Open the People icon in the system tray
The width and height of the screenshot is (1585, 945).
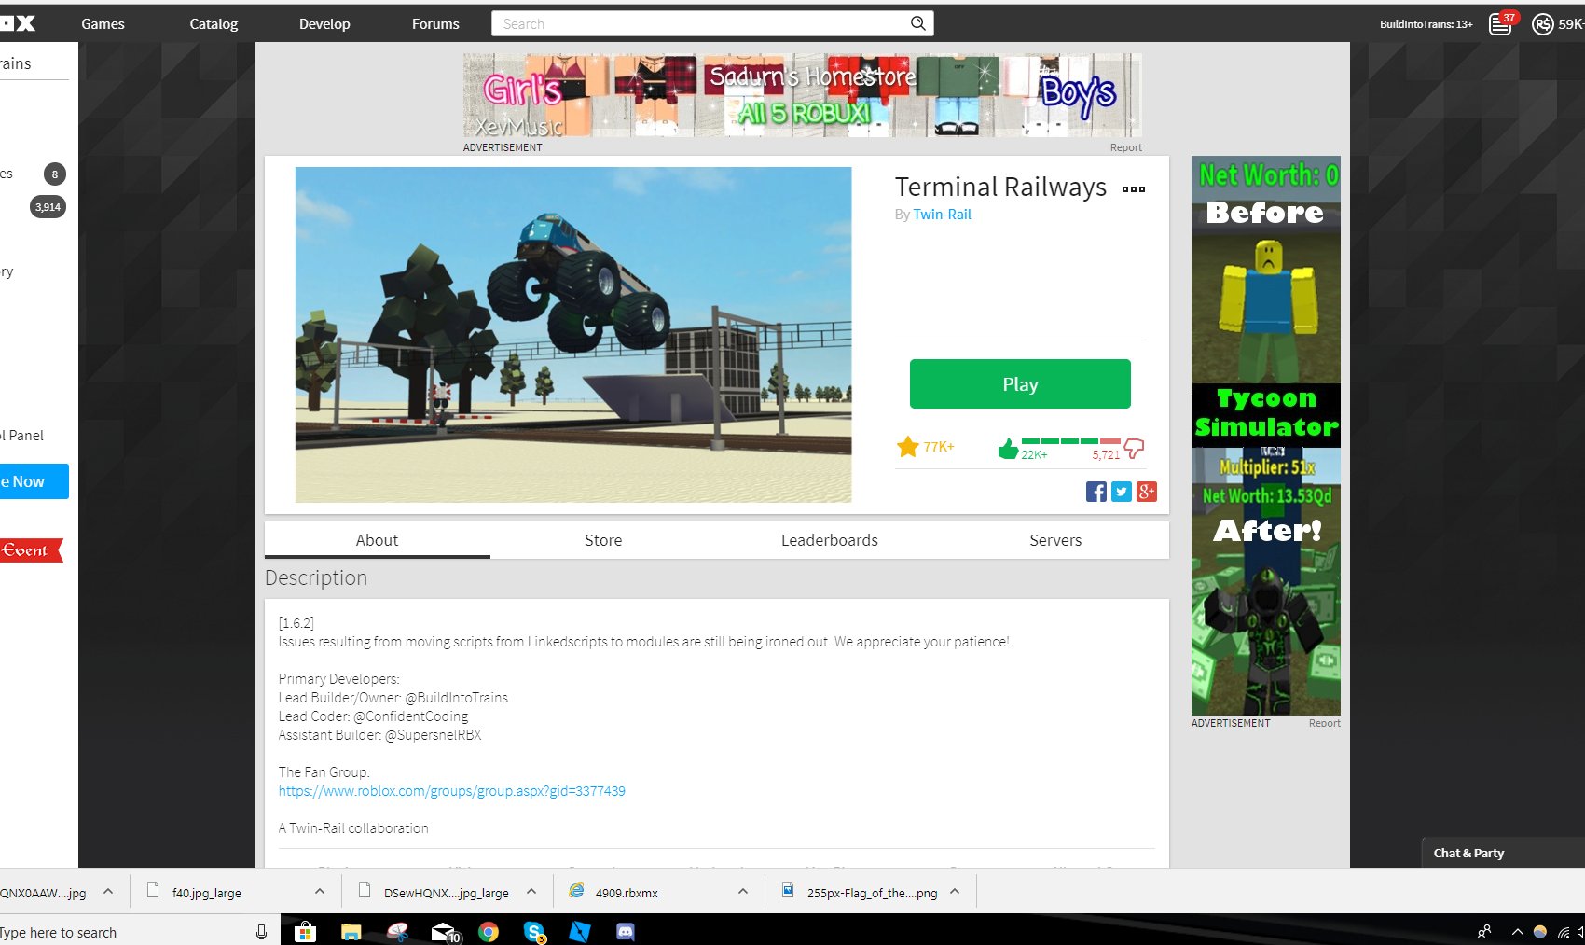pyautogui.click(x=1484, y=931)
